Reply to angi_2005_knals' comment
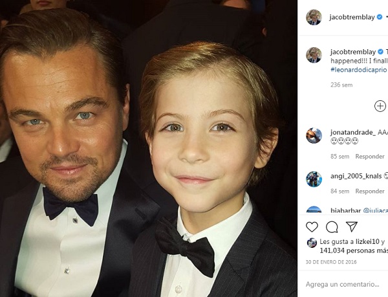 click(x=370, y=191)
